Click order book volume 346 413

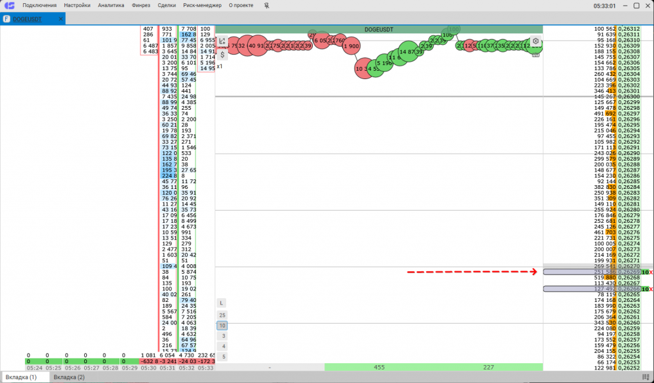605,91
